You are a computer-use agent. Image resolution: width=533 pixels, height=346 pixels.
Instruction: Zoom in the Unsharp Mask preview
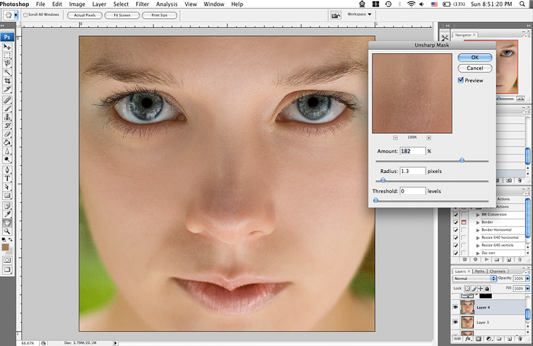pos(429,138)
